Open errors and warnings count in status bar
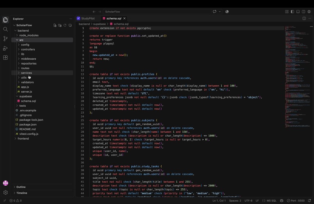 pyautogui.click(x=16, y=200)
